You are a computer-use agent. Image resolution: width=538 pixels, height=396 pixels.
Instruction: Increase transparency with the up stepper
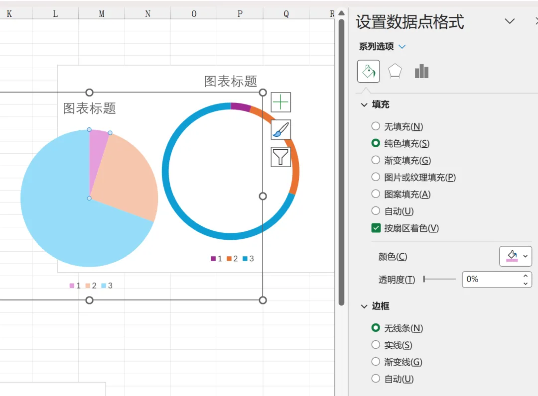[526, 276]
